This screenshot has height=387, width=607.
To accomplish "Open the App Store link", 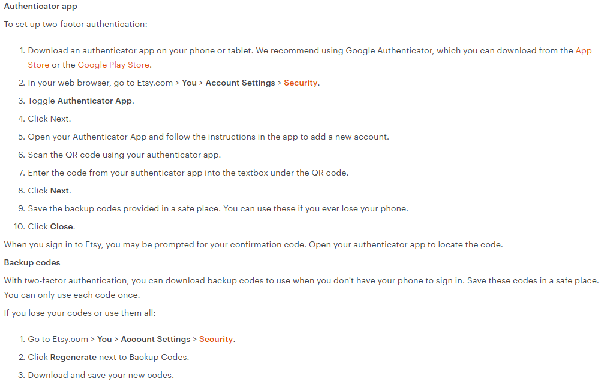I will [583, 51].
